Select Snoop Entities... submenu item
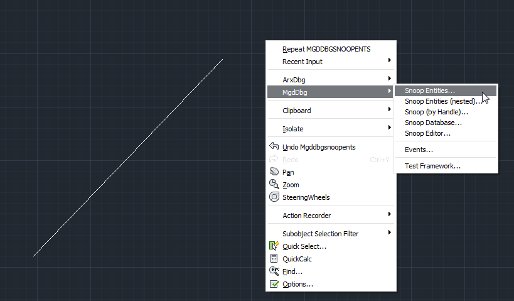This screenshot has height=301, width=514. tap(446, 90)
